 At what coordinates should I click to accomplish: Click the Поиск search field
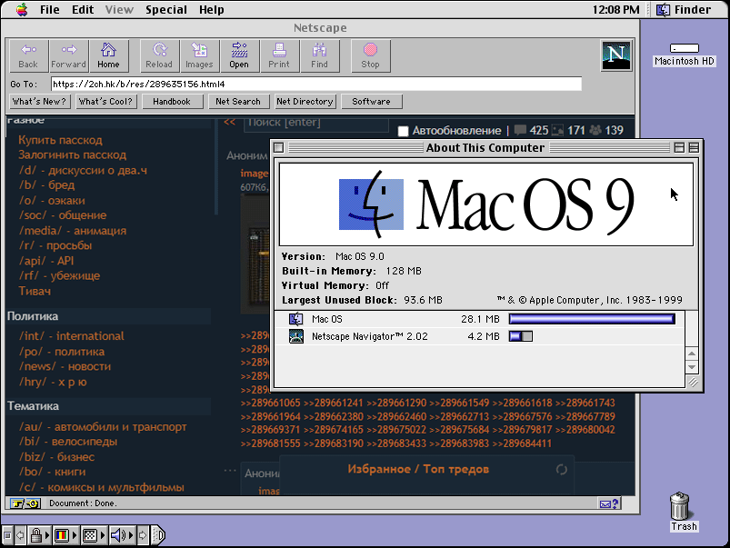[316, 124]
